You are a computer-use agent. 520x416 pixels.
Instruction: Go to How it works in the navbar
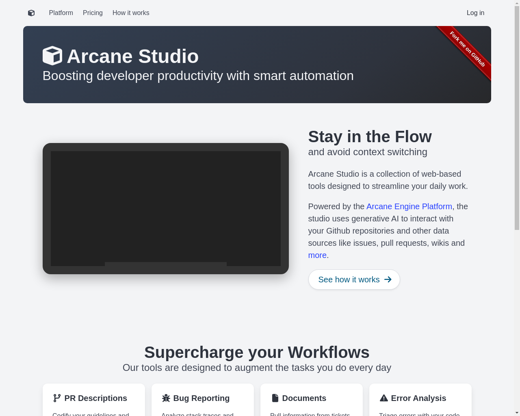pyautogui.click(x=131, y=13)
